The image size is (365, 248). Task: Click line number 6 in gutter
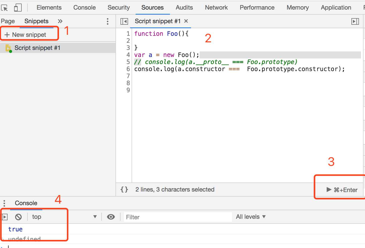pyautogui.click(x=128, y=69)
